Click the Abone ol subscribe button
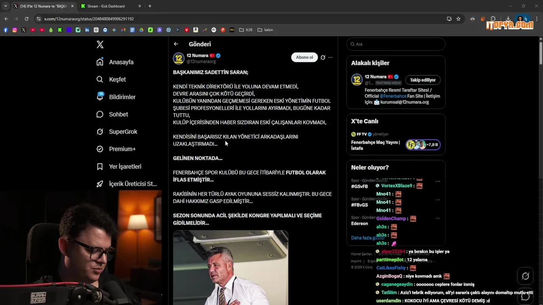Image resolution: width=543 pixels, height=305 pixels. 304,57
